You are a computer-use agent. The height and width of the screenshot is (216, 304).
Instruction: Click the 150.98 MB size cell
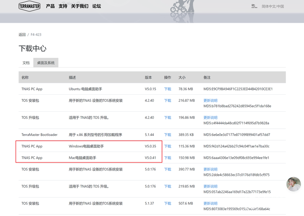[x=187, y=158]
